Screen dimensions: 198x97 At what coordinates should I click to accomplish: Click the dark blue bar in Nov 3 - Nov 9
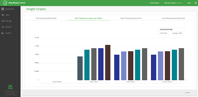click(x=117, y=68)
